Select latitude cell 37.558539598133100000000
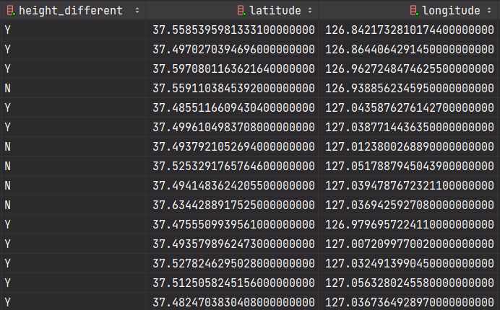Screen dimensions: 500x310 pyautogui.click(x=232, y=30)
